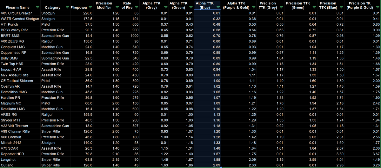Open the Precision TTK (Blue) filter
The width and height of the screenshot is (381, 168).
click(x=341, y=7)
